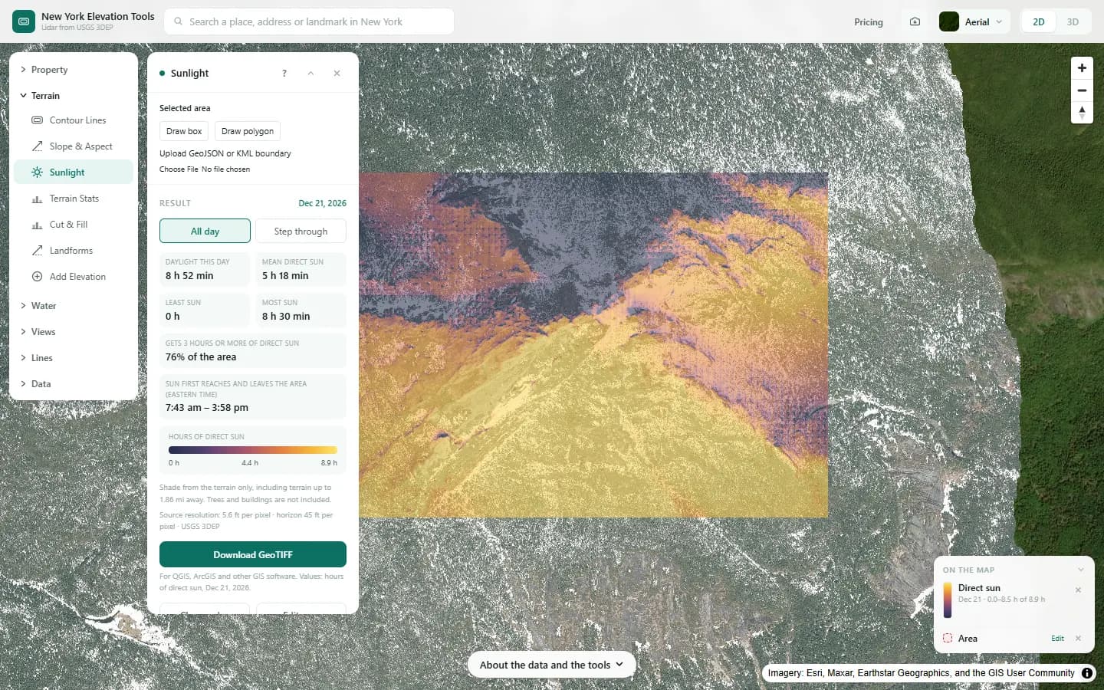Change the result date Dec 21, 2026
The width and height of the screenshot is (1104, 690).
[322, 203]
